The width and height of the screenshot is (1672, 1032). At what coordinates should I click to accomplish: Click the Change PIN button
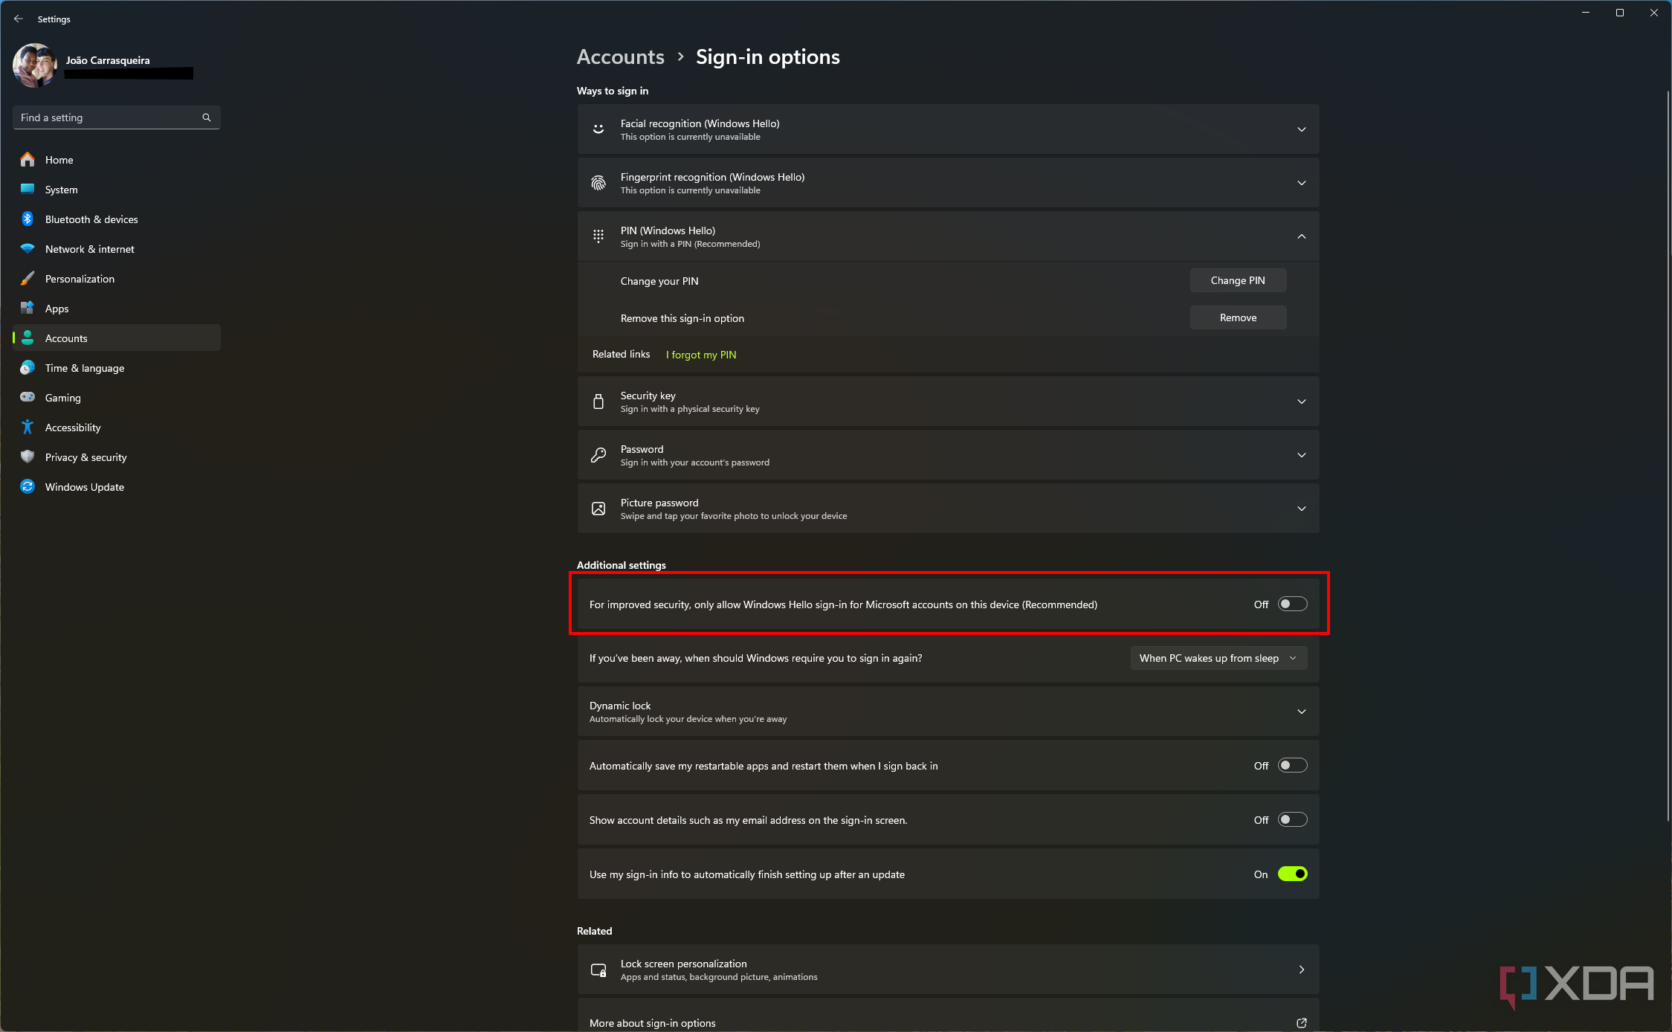point(1238,280)
